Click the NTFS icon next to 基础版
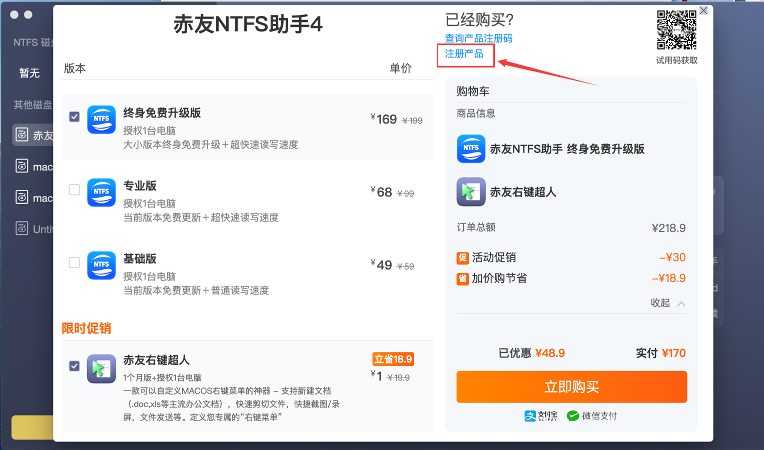The height and width of the screenshot is (450, 764). [x=102, y=265]
